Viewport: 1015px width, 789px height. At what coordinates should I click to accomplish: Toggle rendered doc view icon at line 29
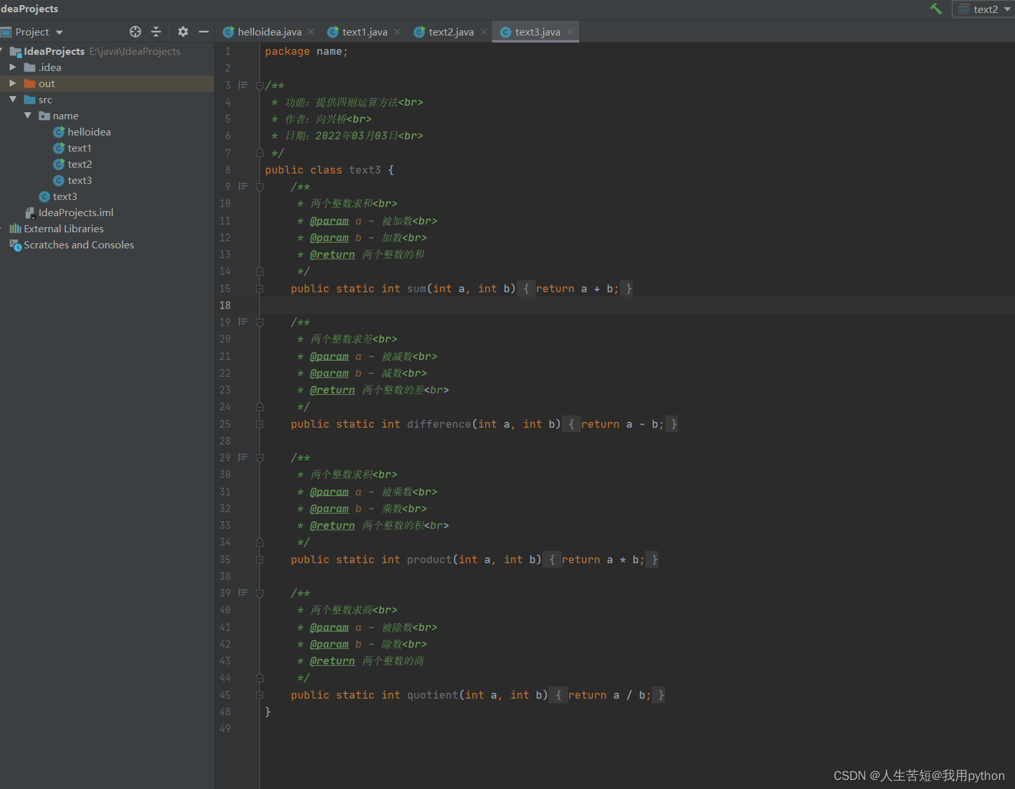pyautogui.click(x=243, y=457)
